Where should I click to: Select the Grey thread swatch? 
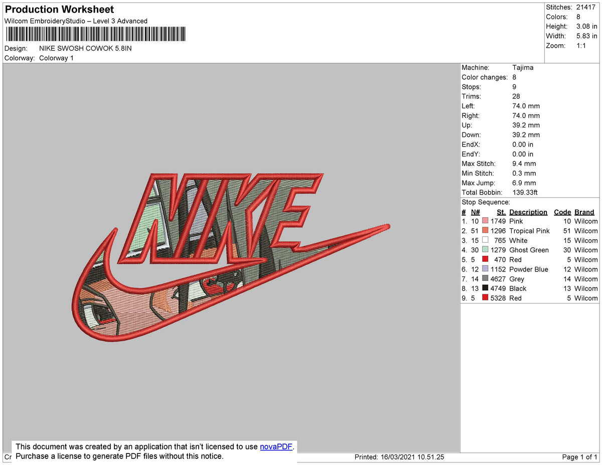coord(485,279)
